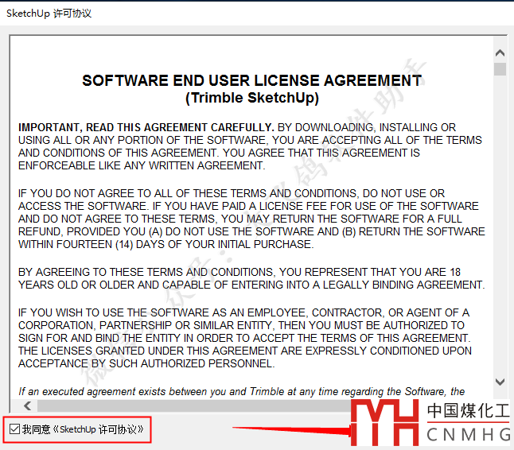Screen dimensions: 514x450
Task: Click the empty vertical scrollbar track below the thumb
Action: (x=500, y=239)
